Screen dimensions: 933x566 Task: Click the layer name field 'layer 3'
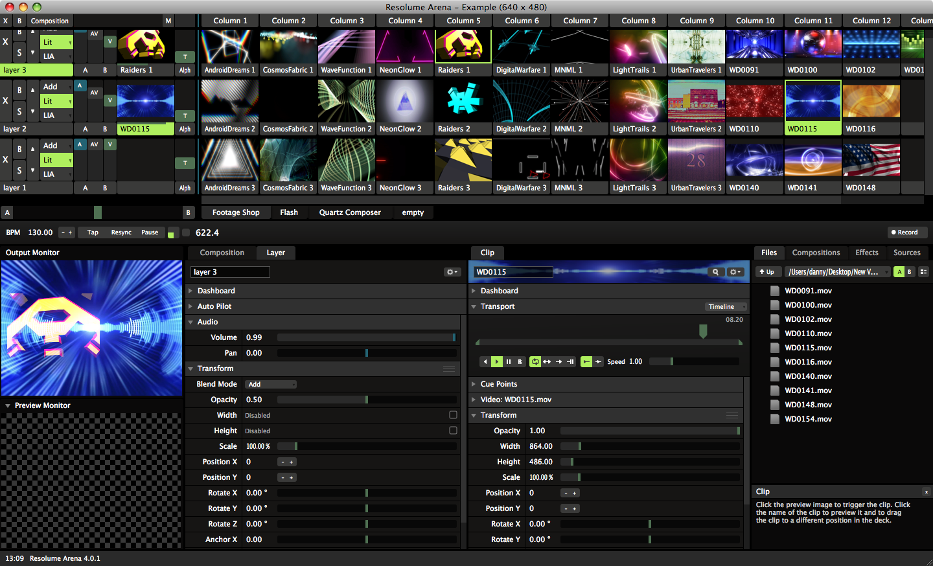click(x=230, y=272)
